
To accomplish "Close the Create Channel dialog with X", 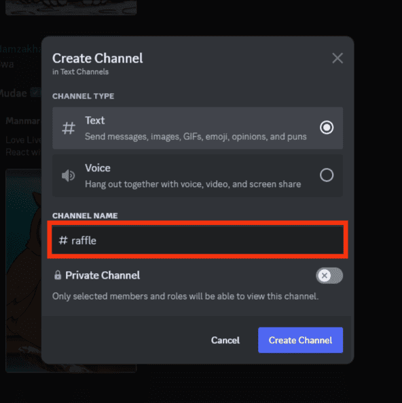I will pyautogui.click(x=337, y=58).
